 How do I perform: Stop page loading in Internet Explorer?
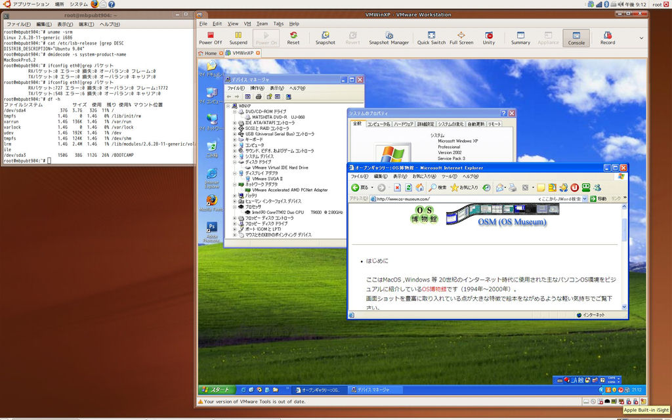coord(397,188)
